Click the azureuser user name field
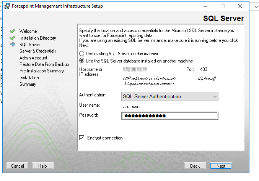Viewport: 259px width, 181px height. click(132, 107)
